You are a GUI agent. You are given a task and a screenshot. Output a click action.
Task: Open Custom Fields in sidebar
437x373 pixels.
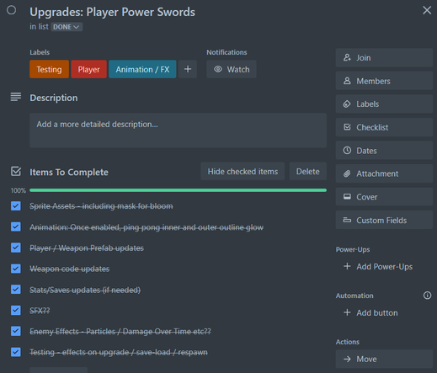[x=384, y=221]
